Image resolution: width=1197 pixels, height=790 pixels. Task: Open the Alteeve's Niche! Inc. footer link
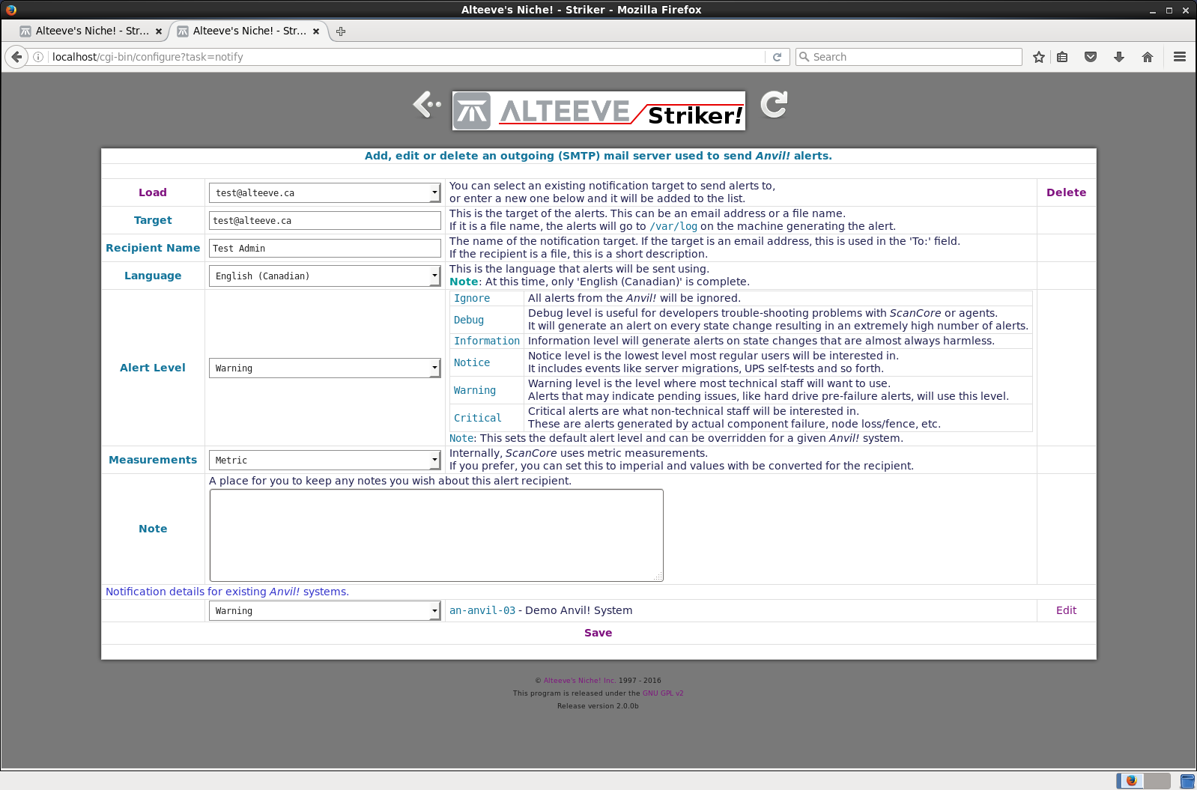[x=579, y=681]
